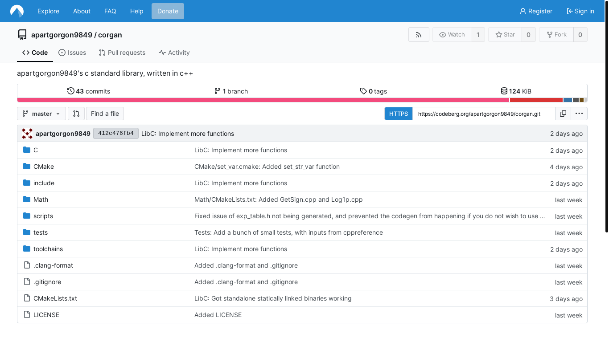View the 1 branch list
This screenshot has height=342, width=609.
coord(231,91)
